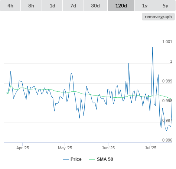This screenshot has width=176, height=169.
Task: Choose the 30d range tab
Action: coord(95,6)
